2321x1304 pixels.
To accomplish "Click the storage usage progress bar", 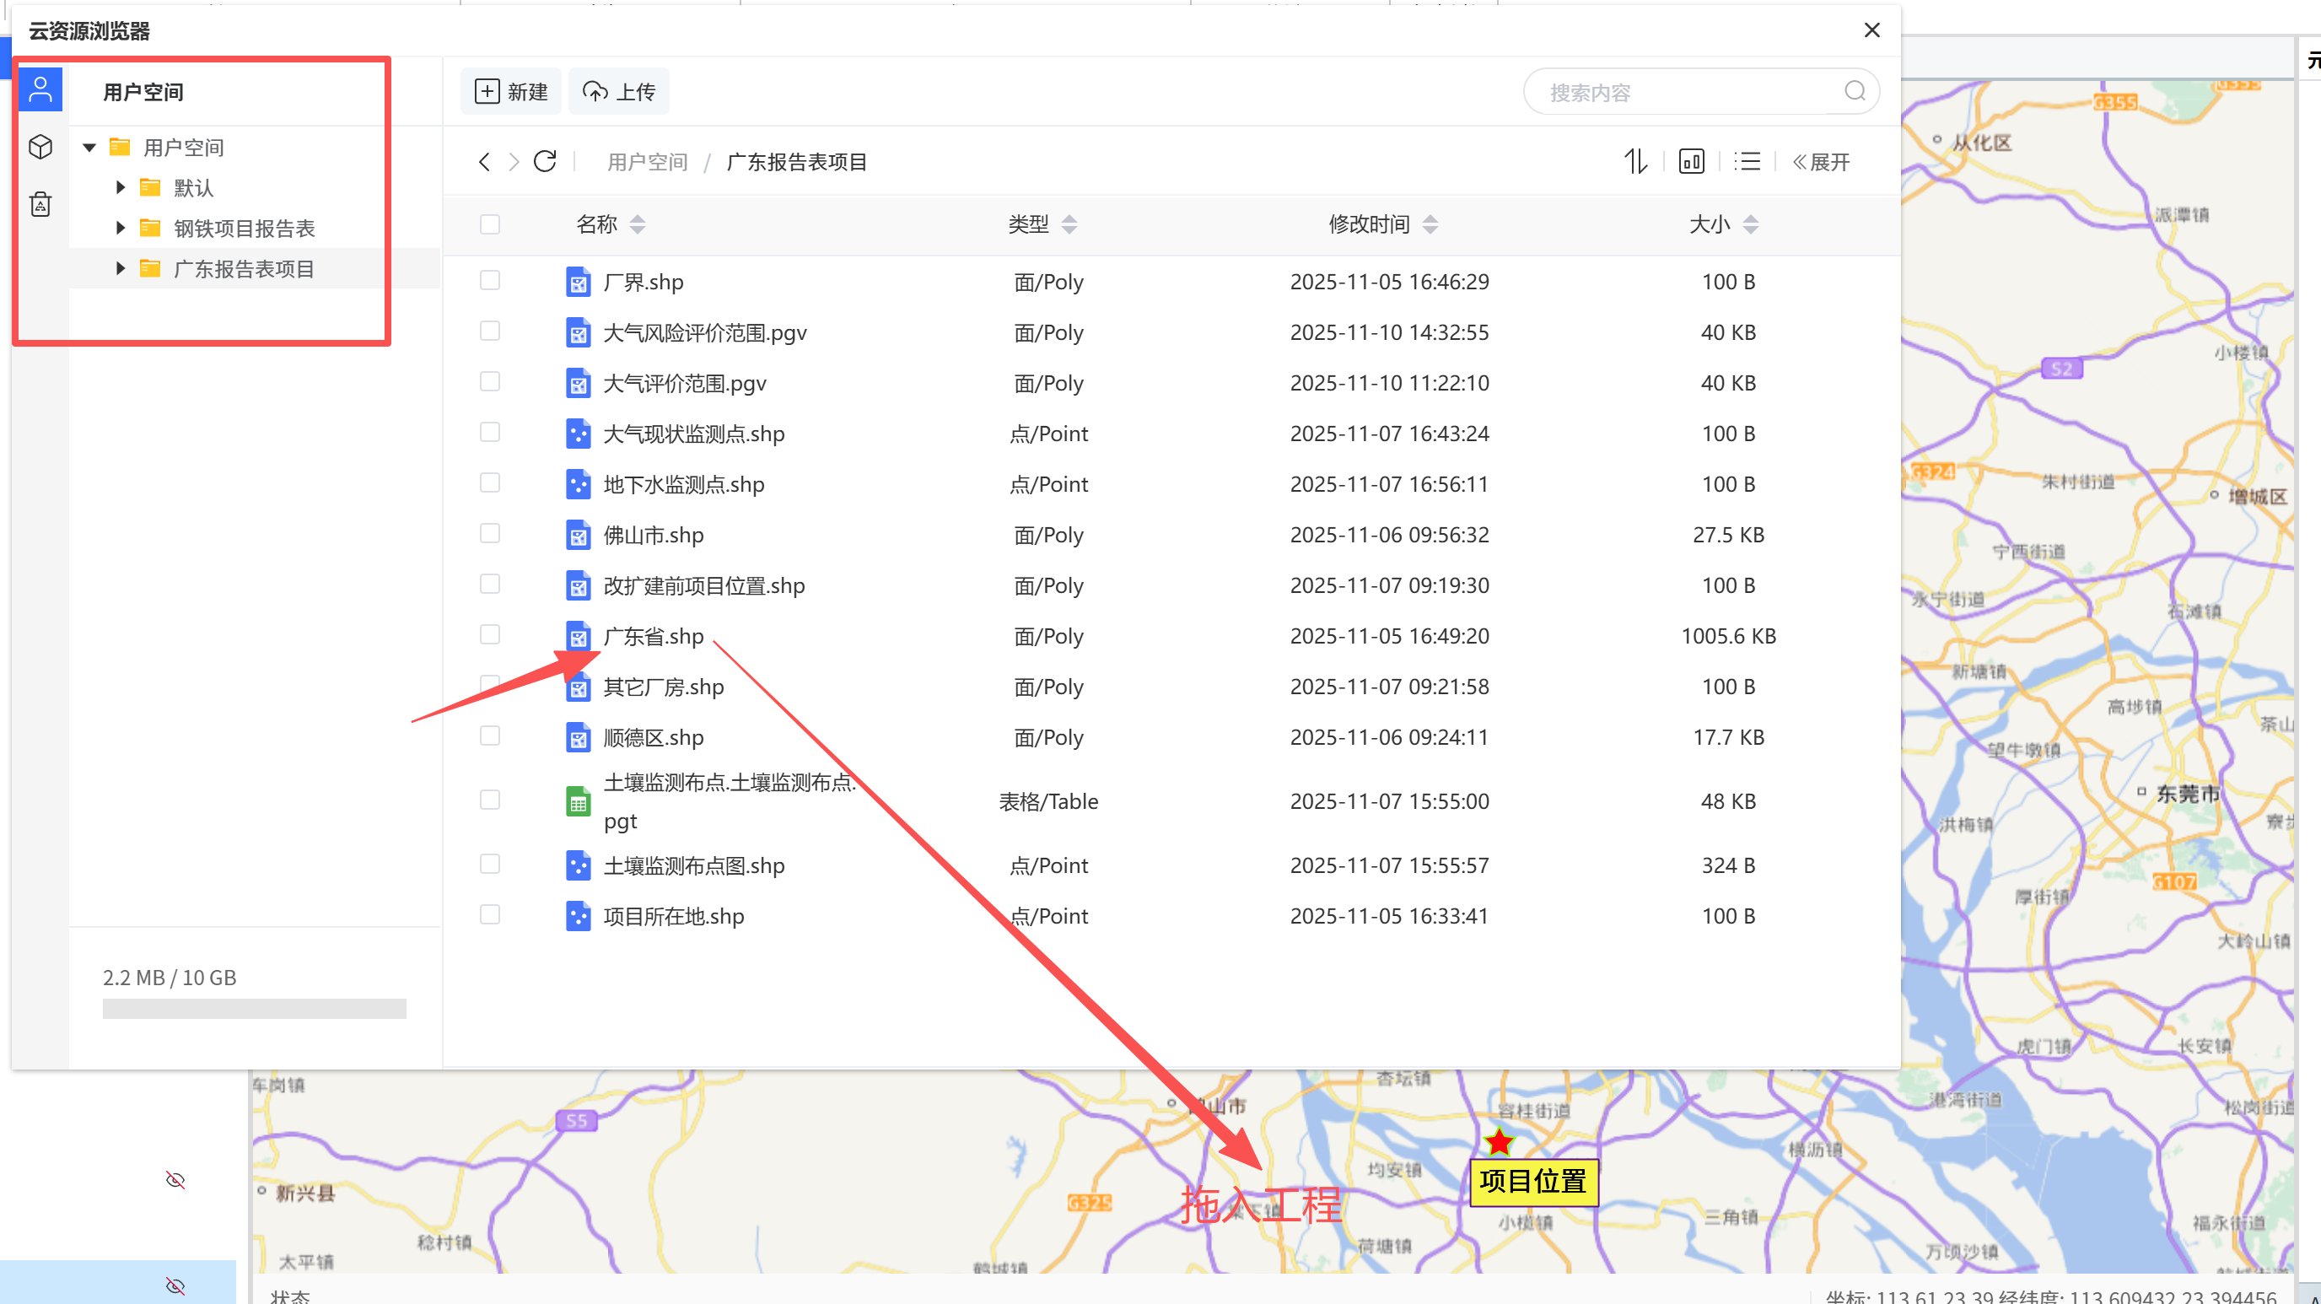I will (x=254, y=1009).
